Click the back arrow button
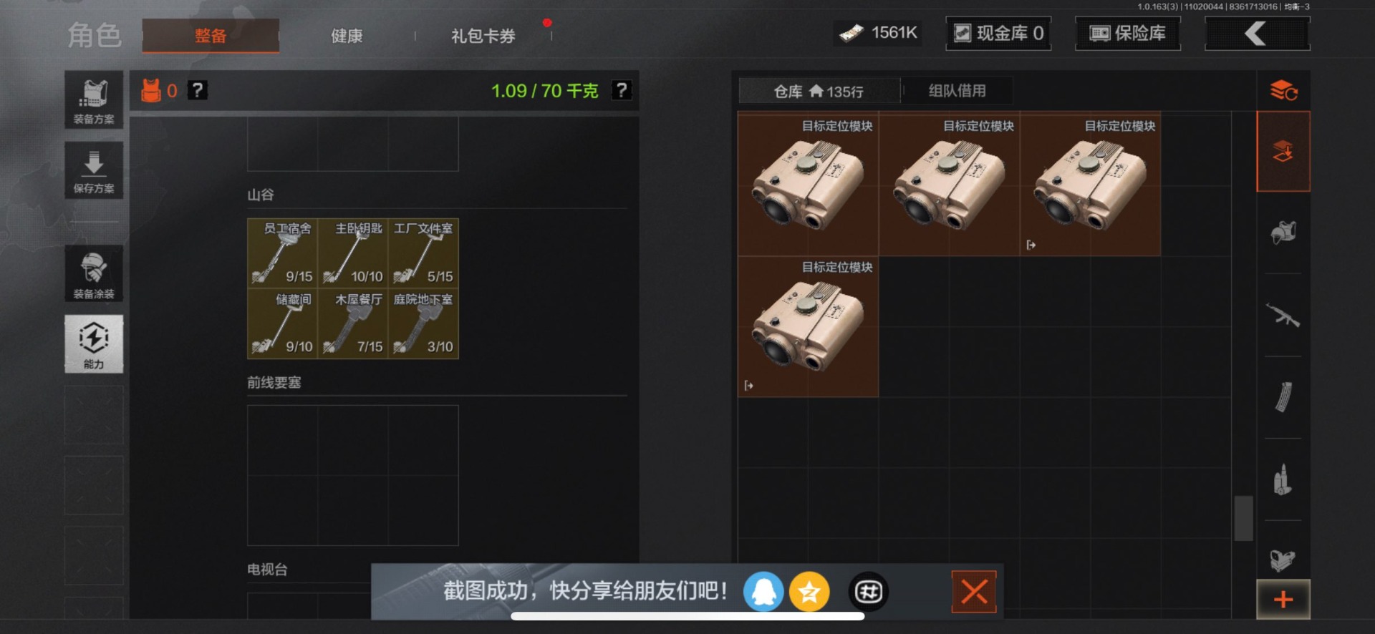 tap(1258, 33)
